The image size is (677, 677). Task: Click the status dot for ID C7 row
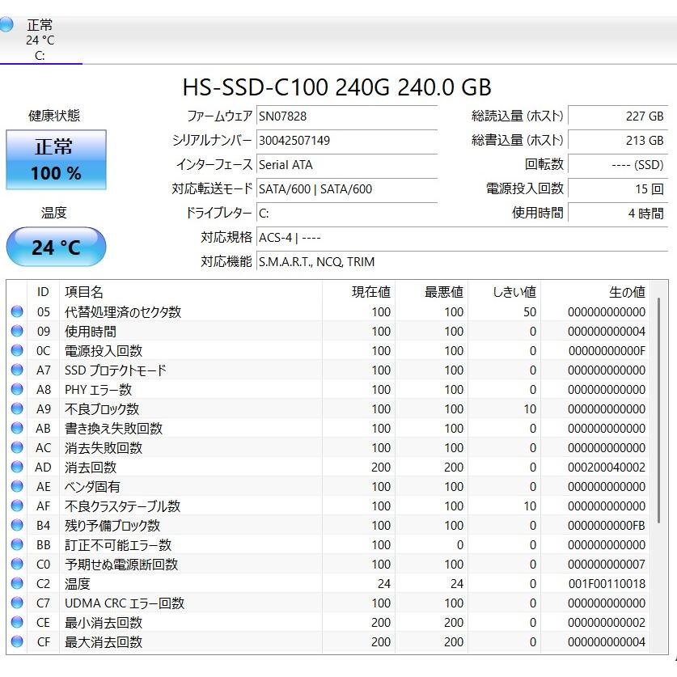tap(17, 603)
